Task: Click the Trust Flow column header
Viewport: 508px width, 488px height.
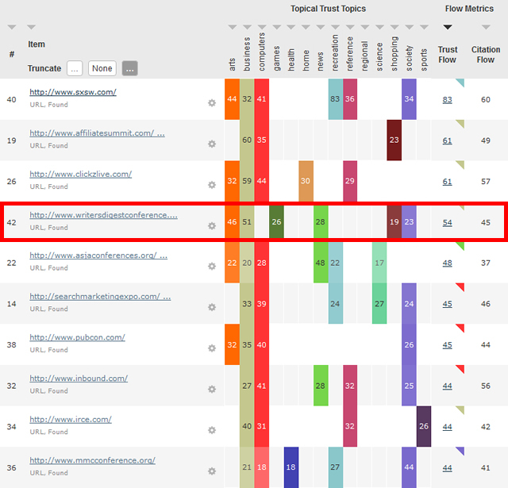Action: pyautogui.click(x=448, y=55)
